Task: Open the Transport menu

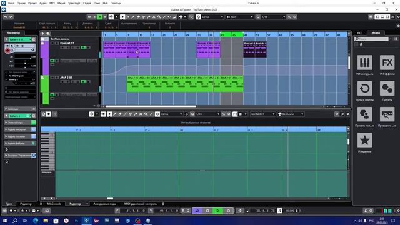Action: point(74,3)
